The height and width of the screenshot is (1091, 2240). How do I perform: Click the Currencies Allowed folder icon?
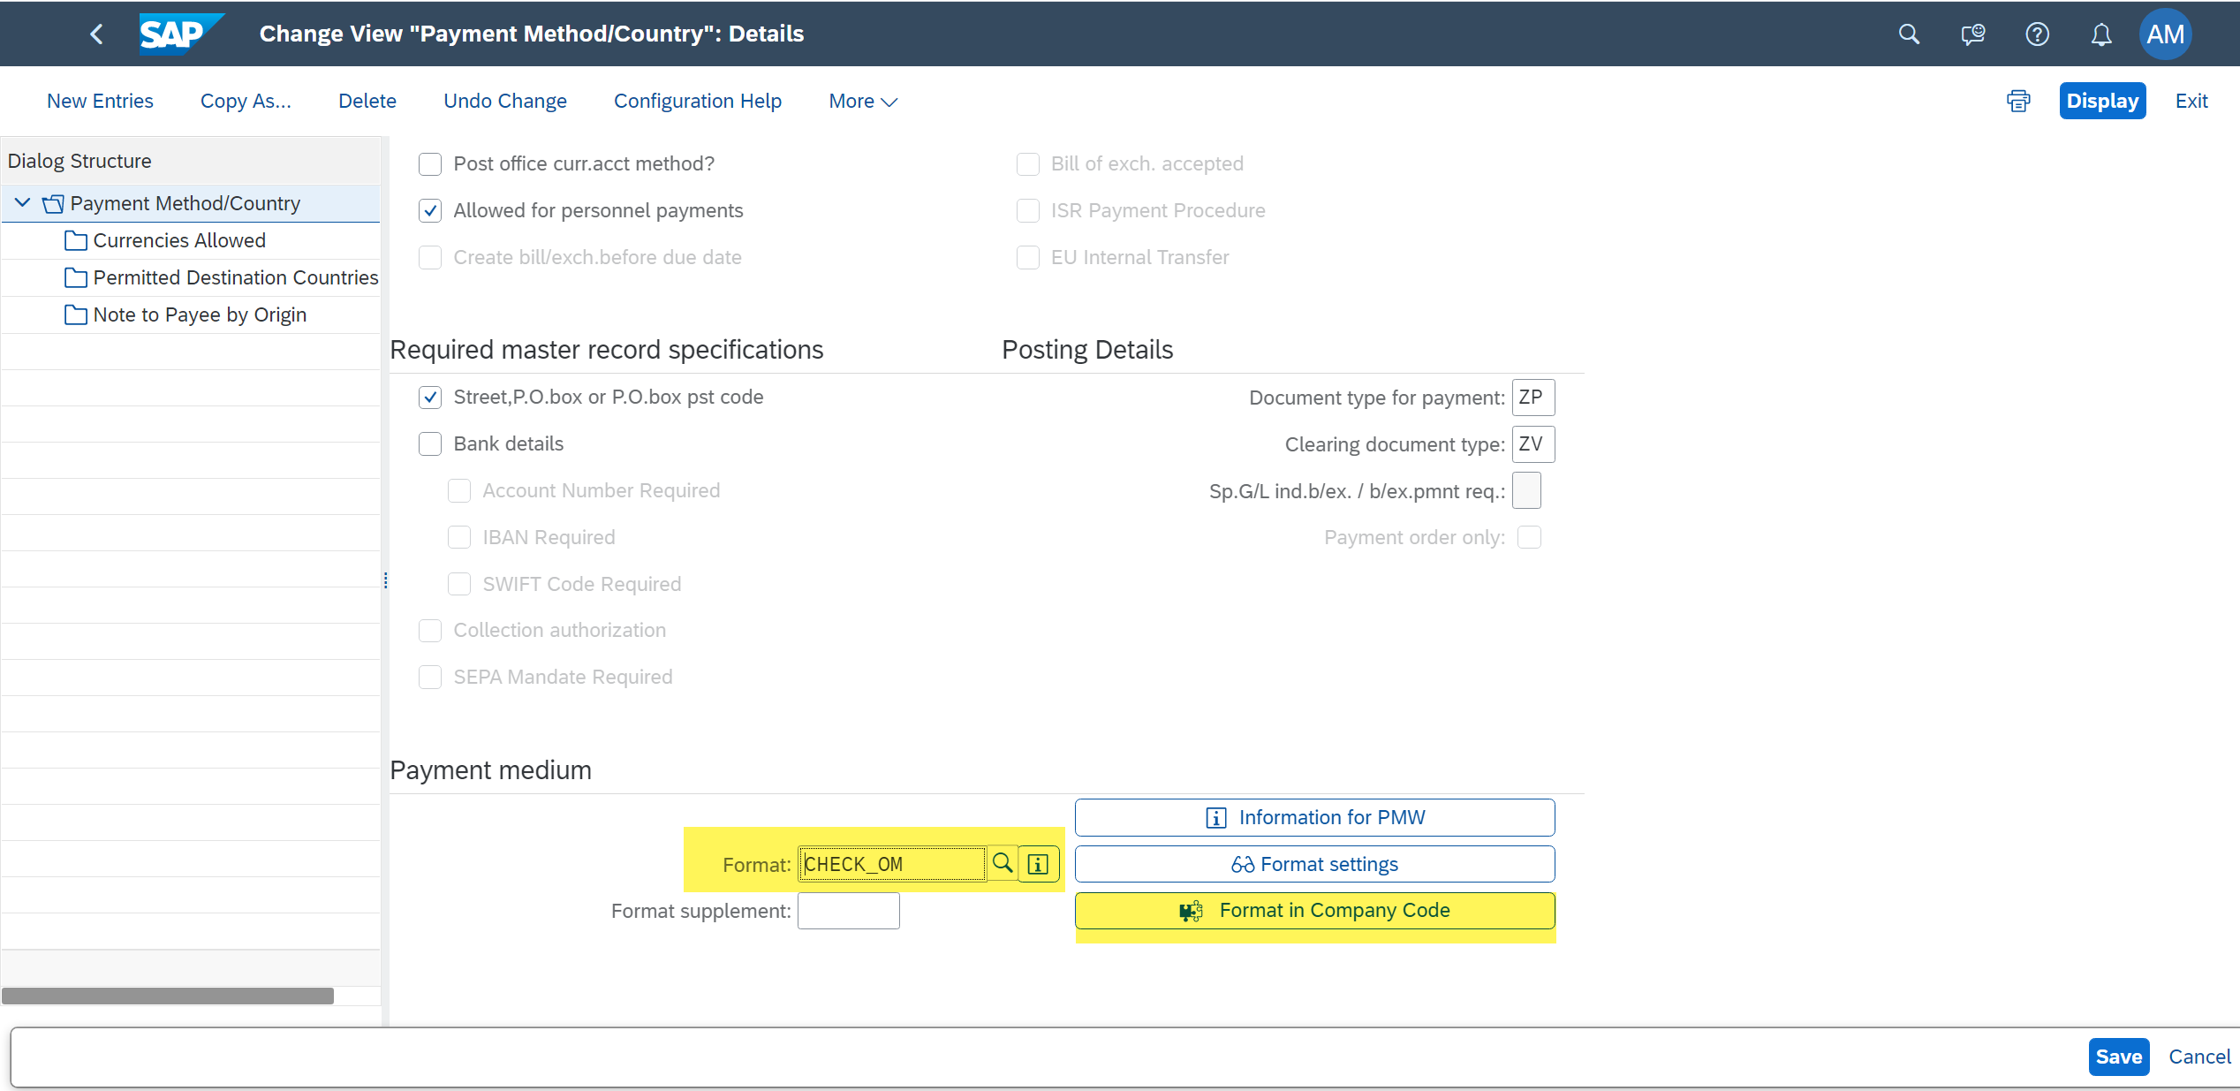pyautogui.click(x=76, y=240)
